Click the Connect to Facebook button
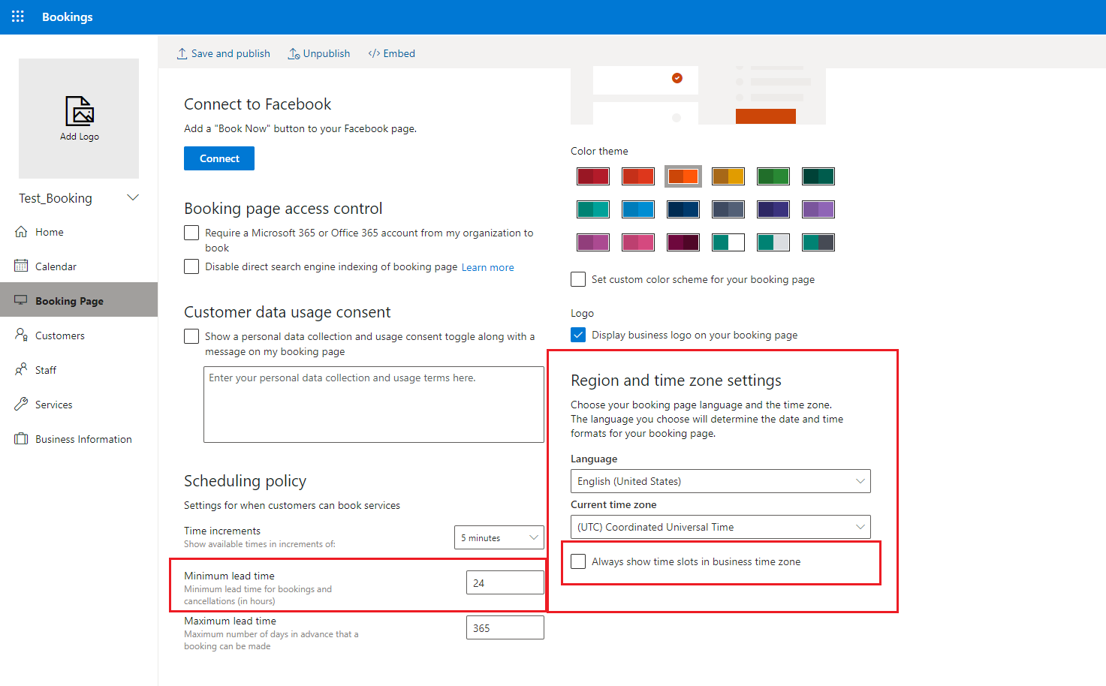 click(219, 158)
